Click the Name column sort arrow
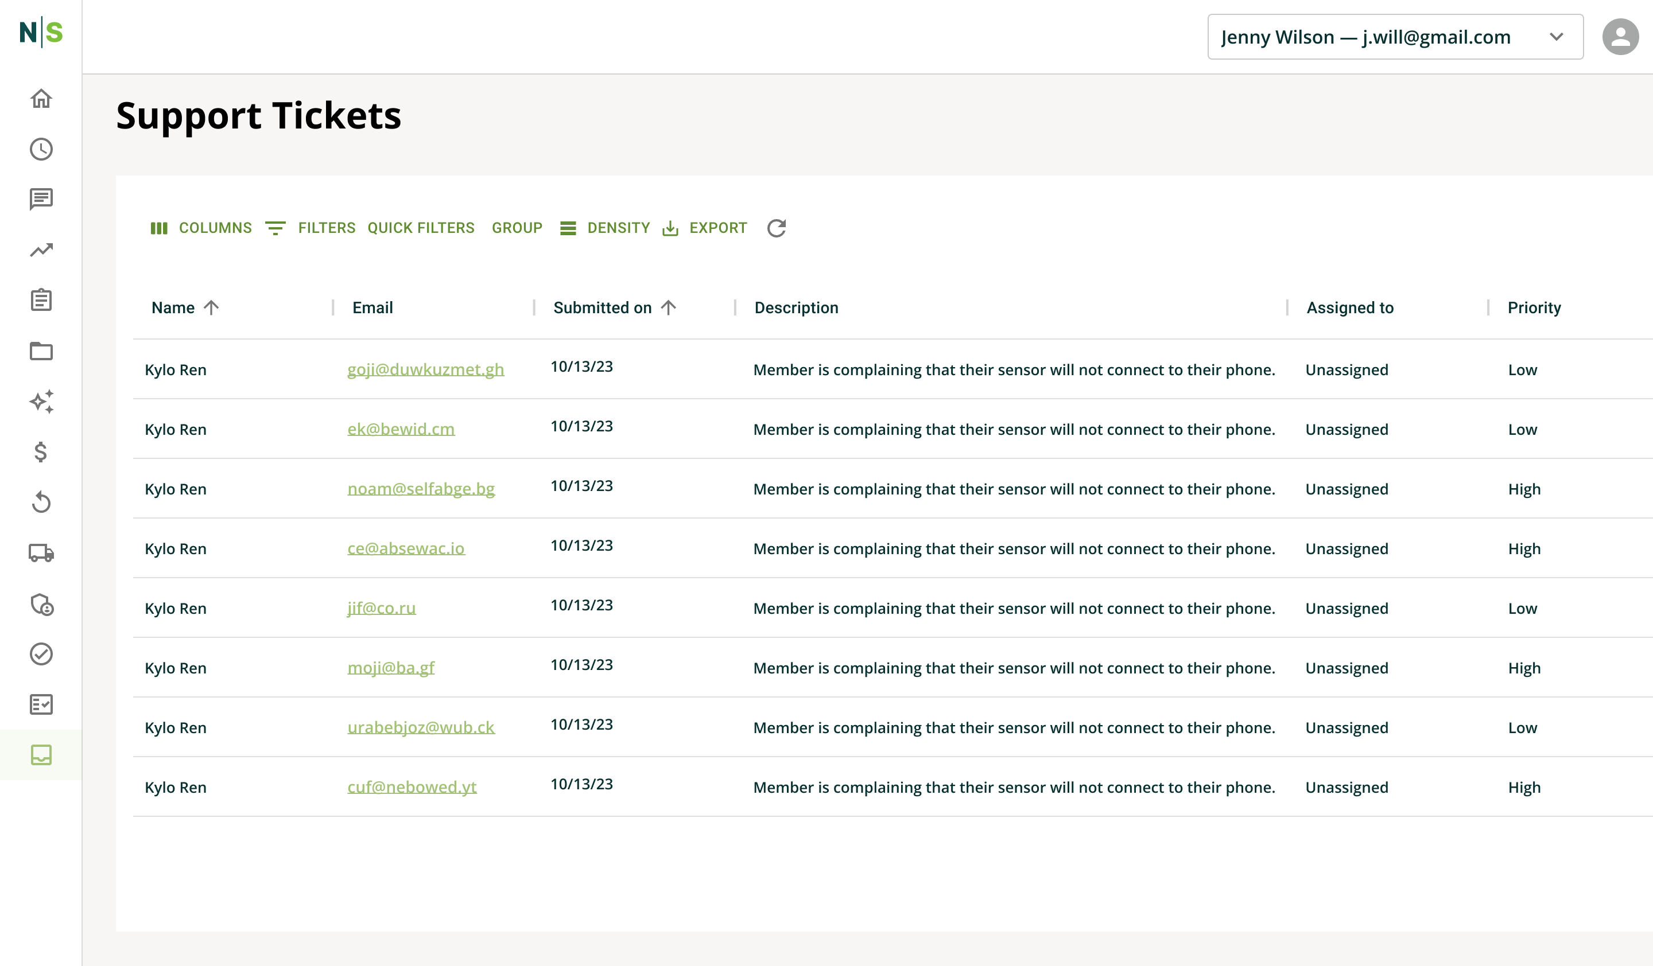 point(211,307)
